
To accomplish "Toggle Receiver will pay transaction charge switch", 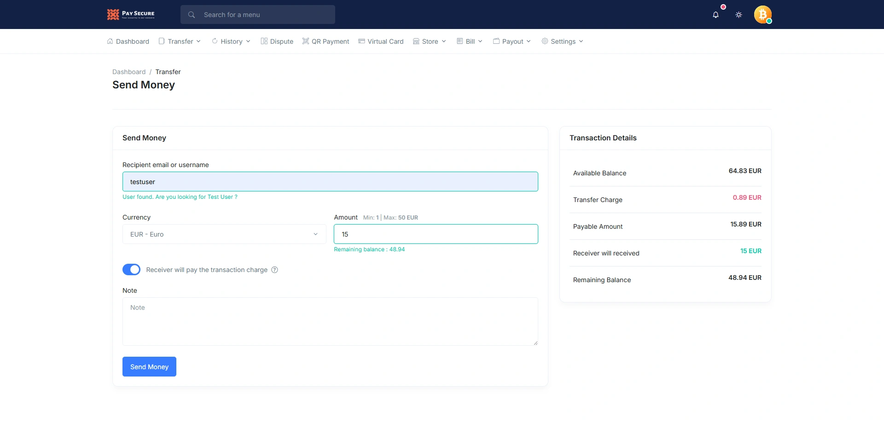I will (x=131, y=270).
